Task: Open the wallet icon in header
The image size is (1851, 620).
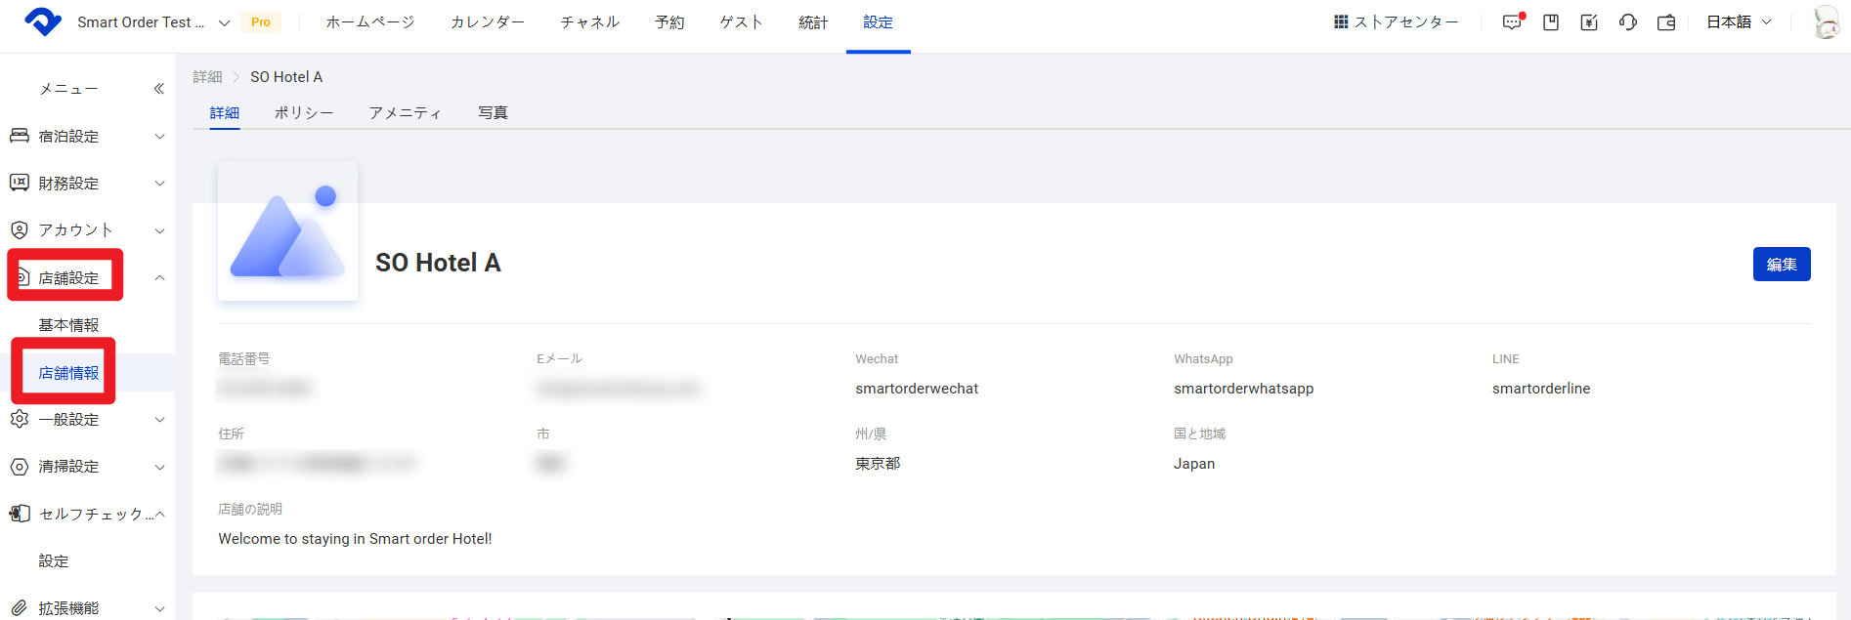Action: (1666, 22)
